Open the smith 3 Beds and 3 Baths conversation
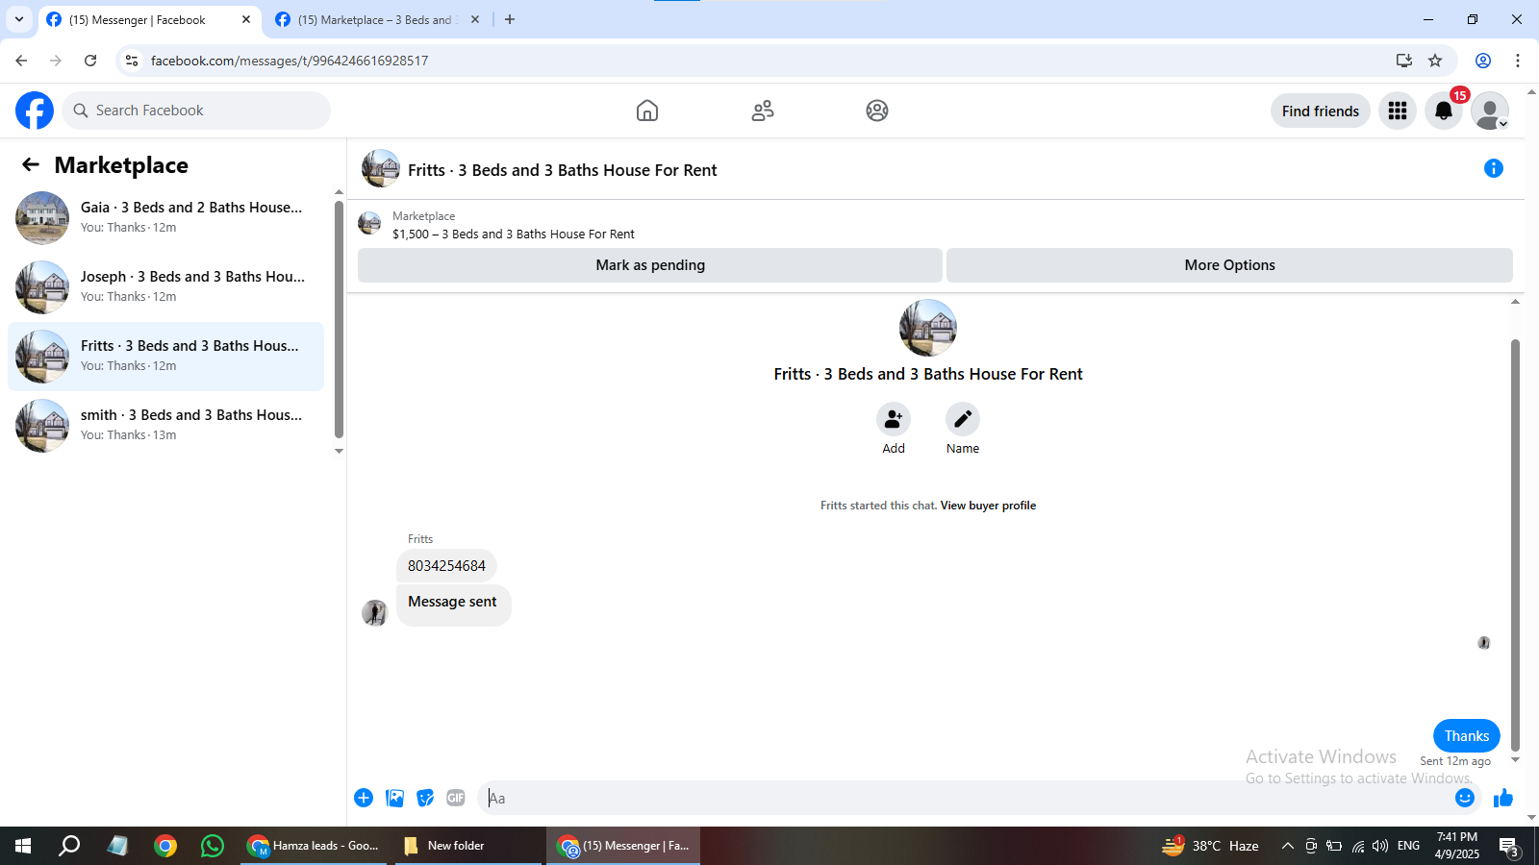The width and height of the screenshot is (1539, 865). click(165, 426)
